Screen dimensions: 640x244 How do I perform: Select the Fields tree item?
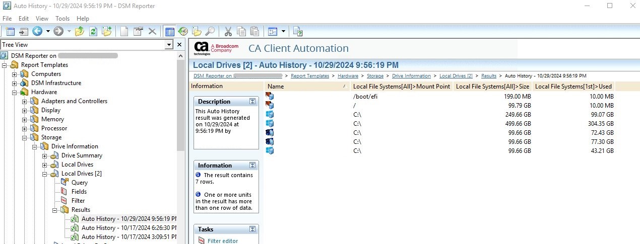79,192
